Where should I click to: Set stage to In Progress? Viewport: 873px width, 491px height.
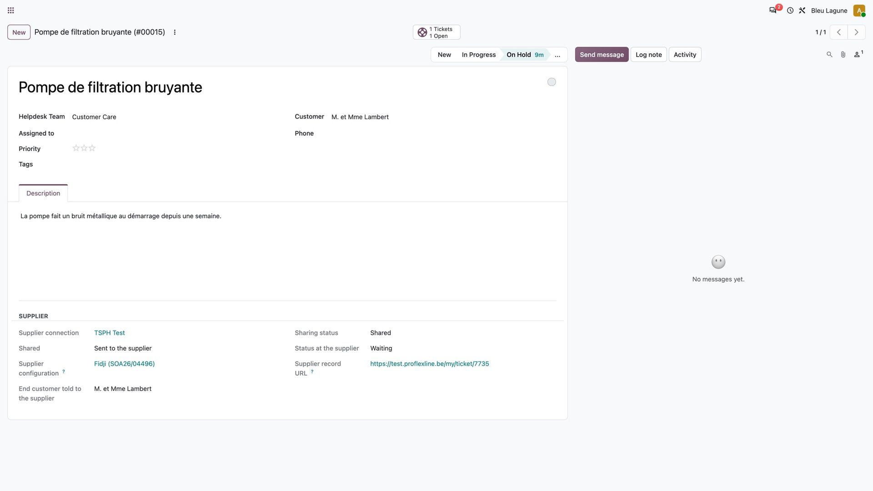coord(479,55)
